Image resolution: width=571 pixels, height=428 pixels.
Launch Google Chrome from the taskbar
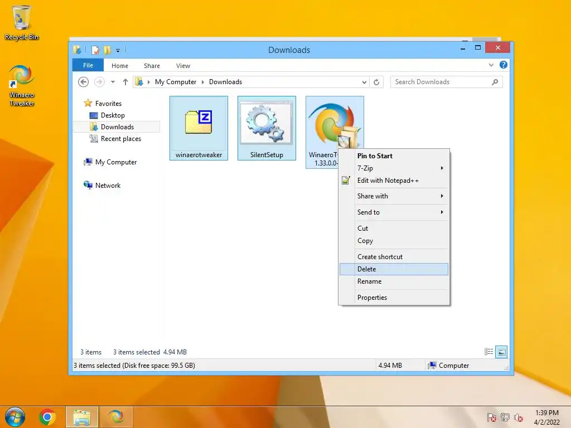pyautogui.click(x=47, y=417)
